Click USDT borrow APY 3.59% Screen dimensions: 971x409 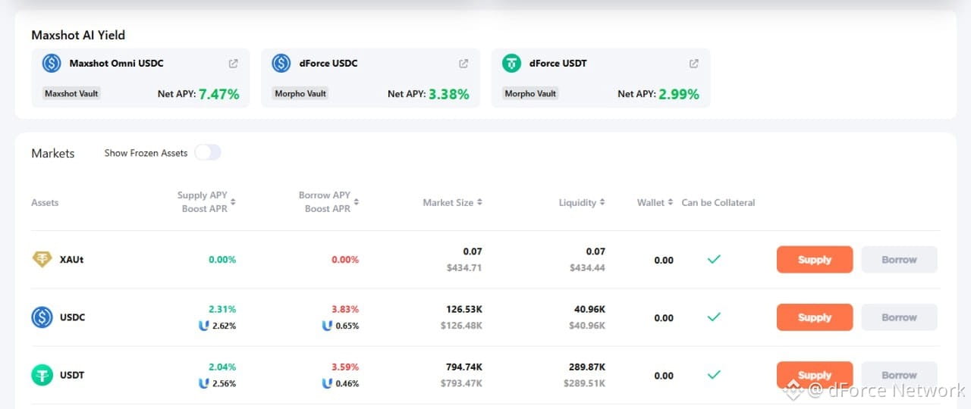click(x=345, y=367)
